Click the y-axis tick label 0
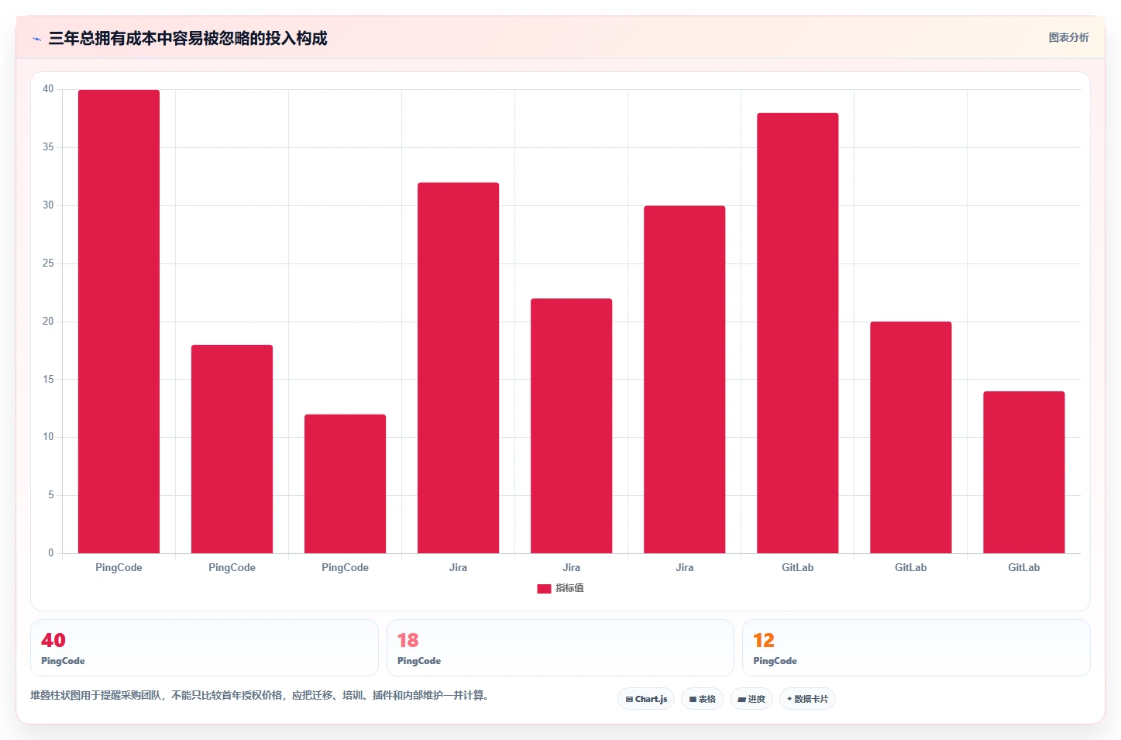Screen dimensions: 1121x740 tap(51, 553)
